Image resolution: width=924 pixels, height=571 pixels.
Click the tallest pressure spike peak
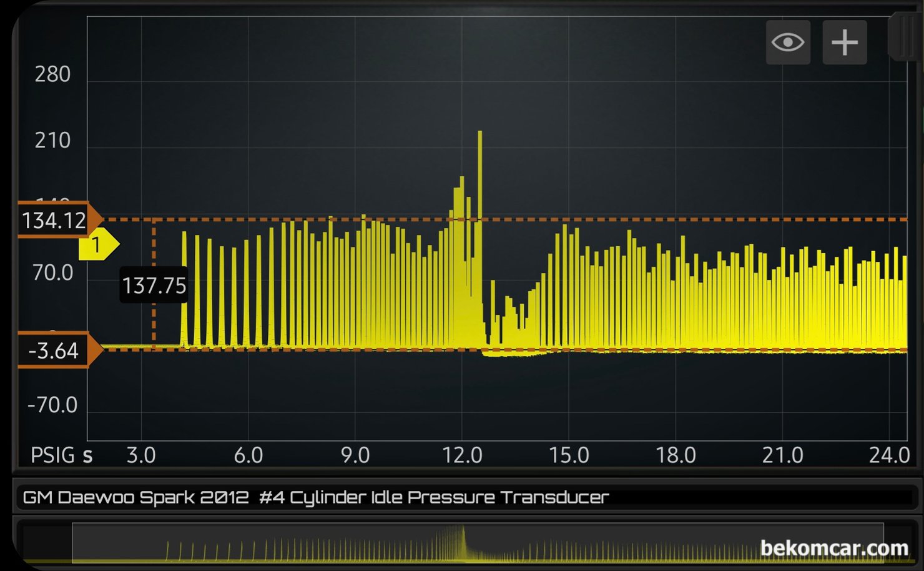coord(479,133)
